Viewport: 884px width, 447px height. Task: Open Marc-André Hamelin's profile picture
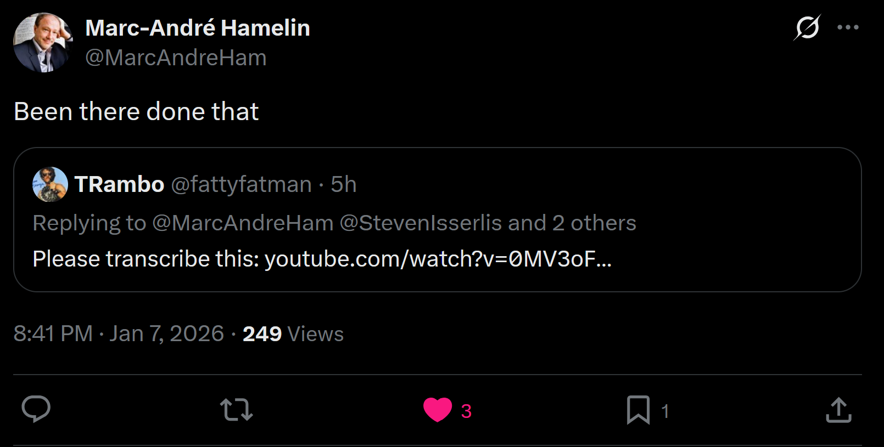tap(43, 43)
